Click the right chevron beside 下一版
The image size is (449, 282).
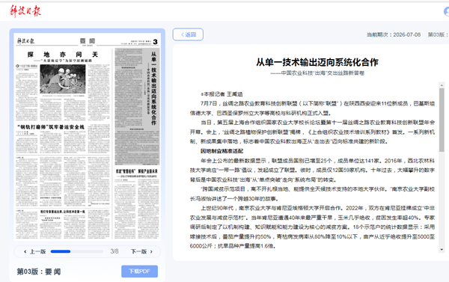[151, 251]
